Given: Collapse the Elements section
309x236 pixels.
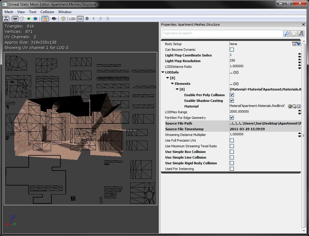Looking at the screenshot, I should pyautogui.click(x=172, y=84).
